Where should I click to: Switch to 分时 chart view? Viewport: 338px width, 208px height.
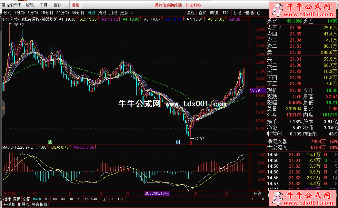(7, 13)
